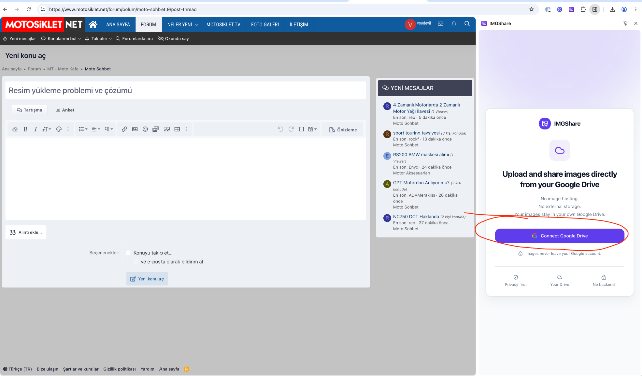Open the FORUM menu tab

148,24
